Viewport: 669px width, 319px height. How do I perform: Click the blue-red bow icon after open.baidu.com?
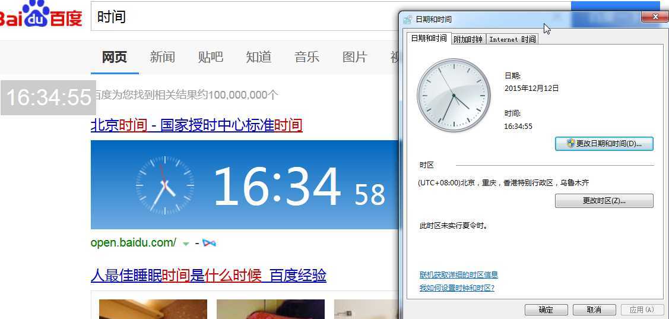[209, 244]
